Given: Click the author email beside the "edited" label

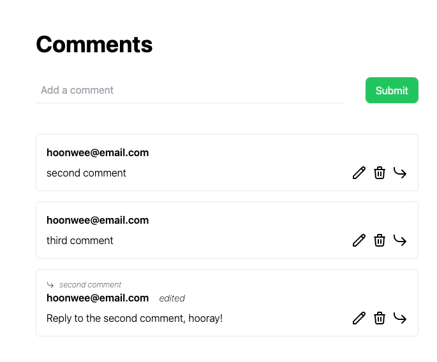Looking at the screenshot, I should click(98, 298).
